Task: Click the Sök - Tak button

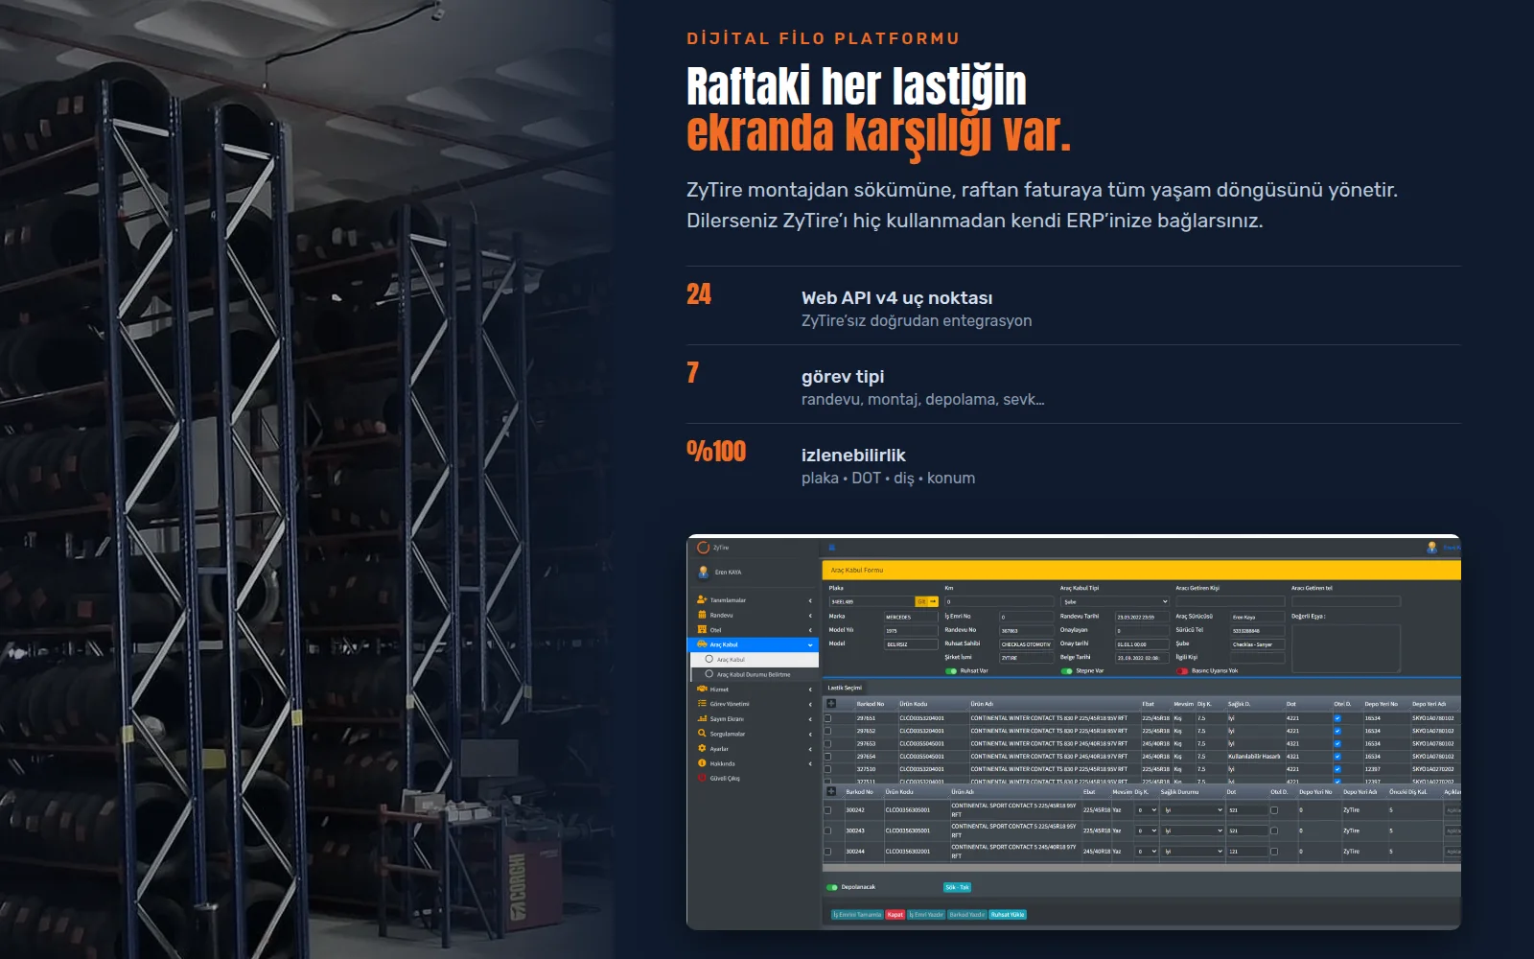Action: [x=957, y=887]
